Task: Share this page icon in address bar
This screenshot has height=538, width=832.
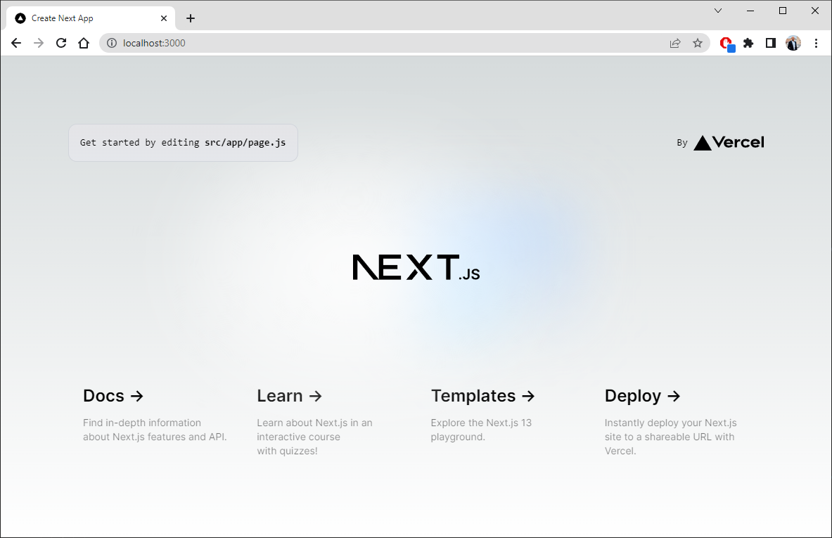Action: coord(675,43)
